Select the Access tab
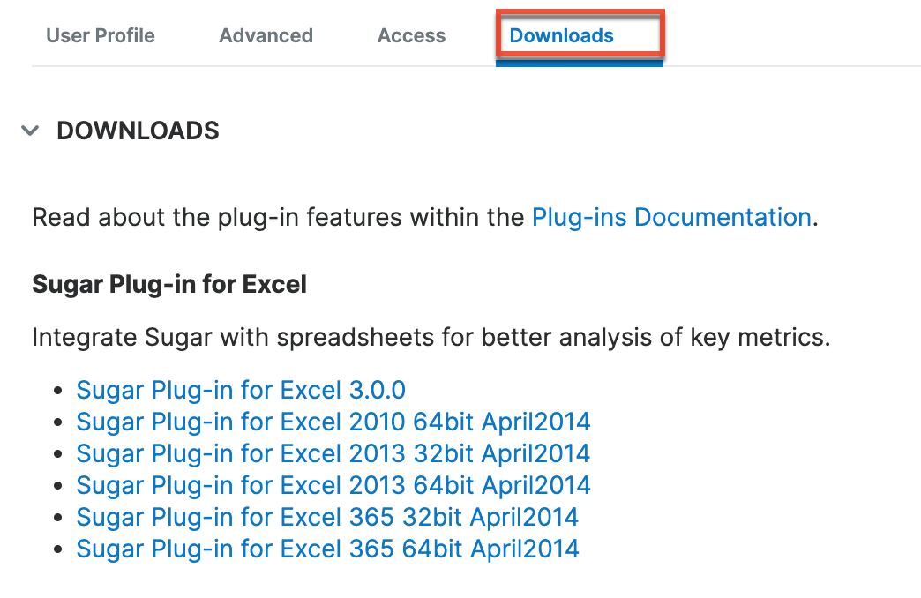Screen dimensions: 921x598 coord(411,35)
